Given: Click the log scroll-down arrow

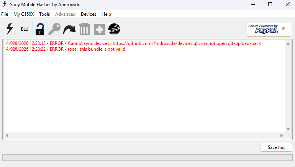Looking at the screenshot, I should 288,129.
